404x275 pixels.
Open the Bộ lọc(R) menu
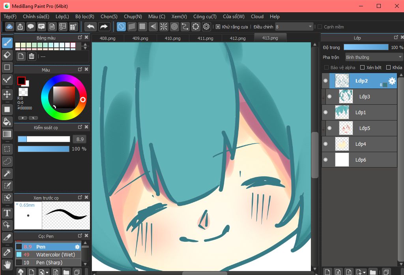85,17
